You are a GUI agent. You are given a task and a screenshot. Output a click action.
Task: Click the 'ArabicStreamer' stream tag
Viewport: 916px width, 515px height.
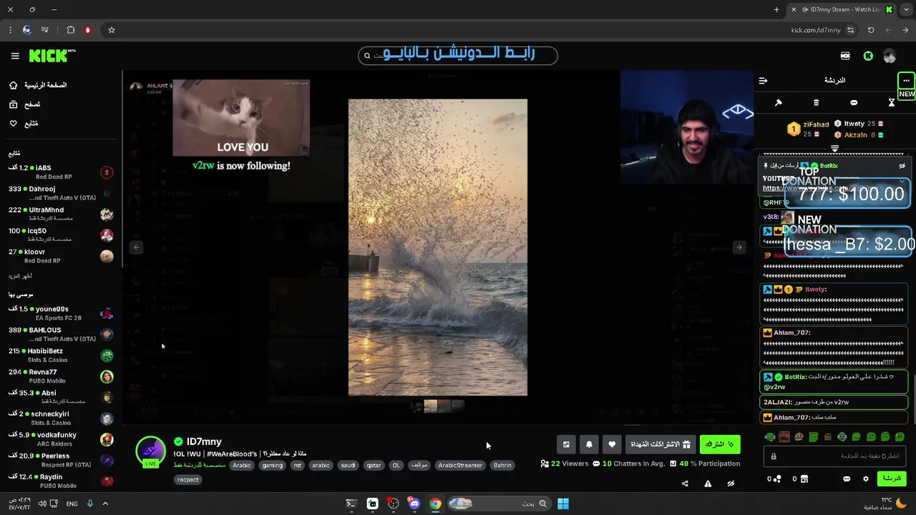460,465
